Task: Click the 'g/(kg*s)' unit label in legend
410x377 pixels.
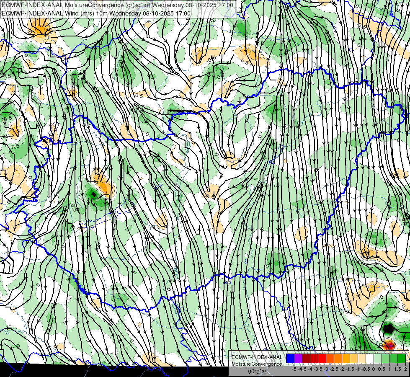Action: click(x=257, y=371)
